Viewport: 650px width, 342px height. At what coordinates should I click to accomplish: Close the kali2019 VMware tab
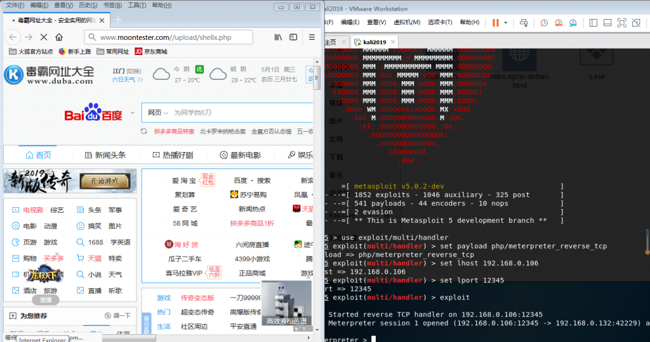tap(393, 42)
